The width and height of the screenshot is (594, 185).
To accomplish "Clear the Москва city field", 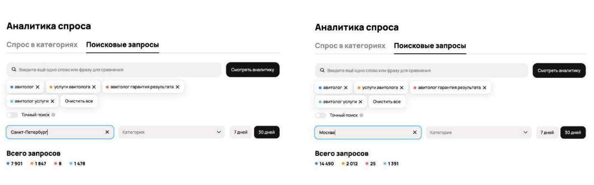I will [414, 132].
